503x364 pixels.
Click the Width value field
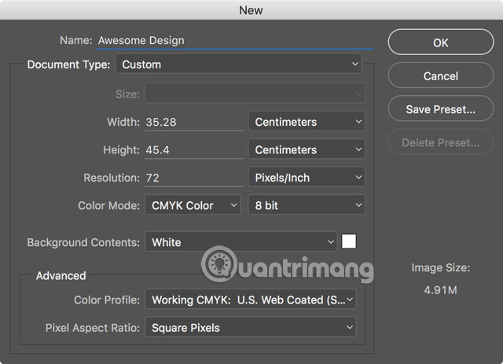click(193, 122)
